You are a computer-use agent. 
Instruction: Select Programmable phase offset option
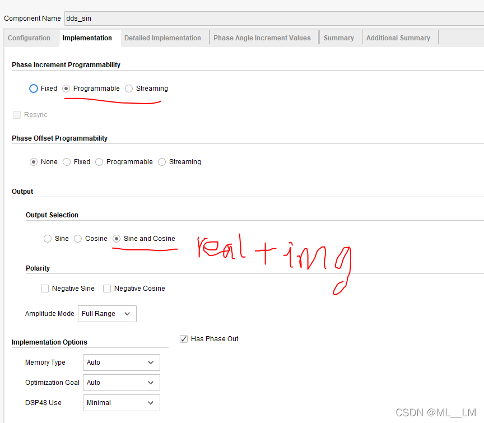(99, 162)
